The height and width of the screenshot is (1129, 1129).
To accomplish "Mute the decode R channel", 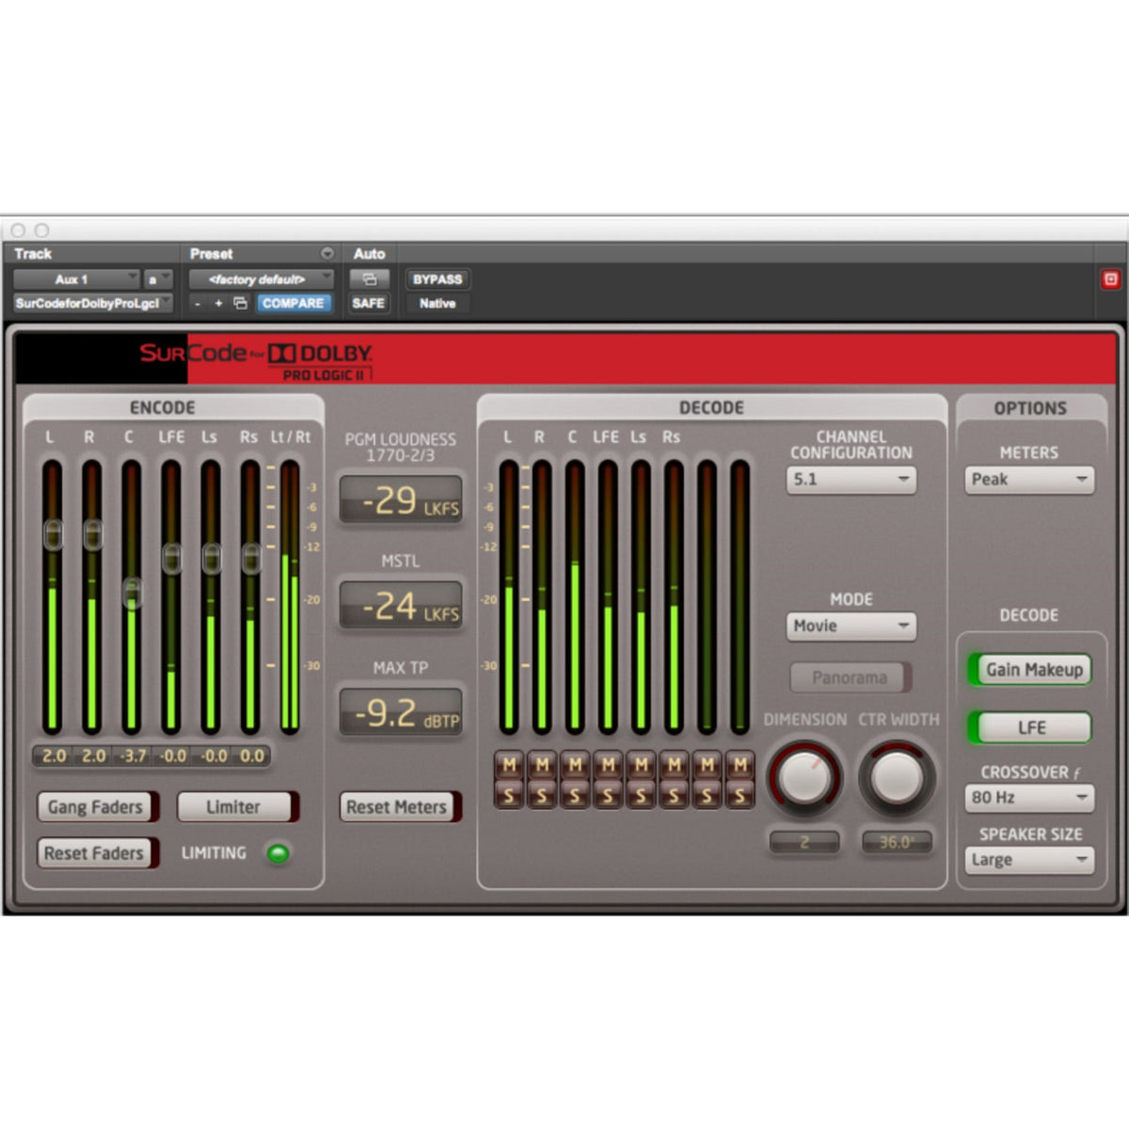I will (542, 765).
